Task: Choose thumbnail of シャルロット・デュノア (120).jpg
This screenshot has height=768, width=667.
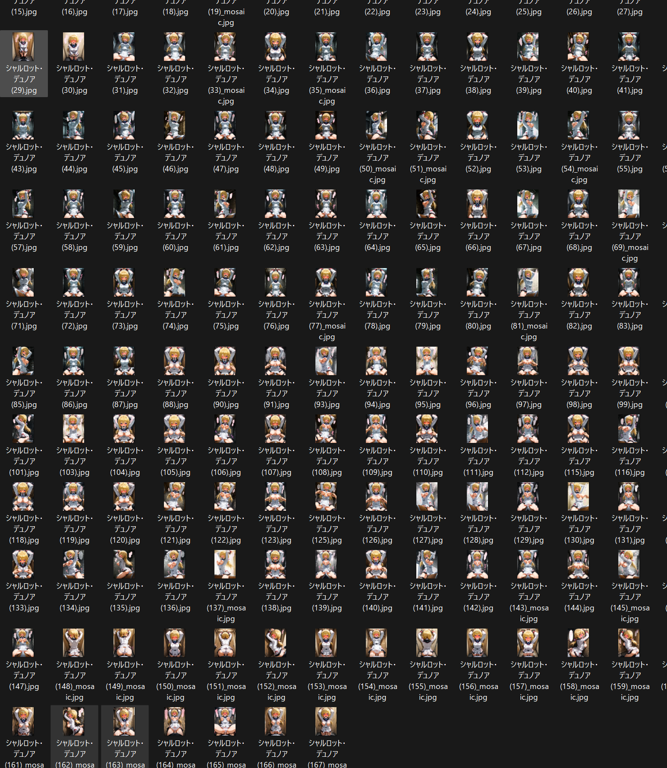Action: 124,496
